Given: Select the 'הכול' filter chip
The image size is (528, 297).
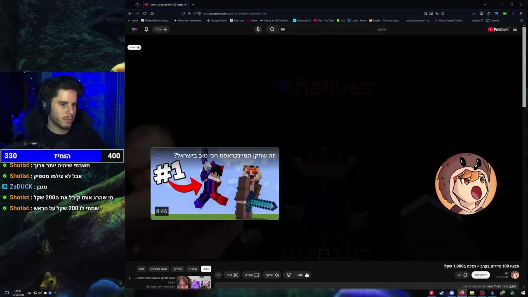Looking at the screenshot, I should [206, 269].
